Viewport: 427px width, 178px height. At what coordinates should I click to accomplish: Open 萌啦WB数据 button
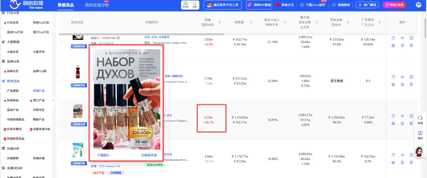(x=259, y=5)
